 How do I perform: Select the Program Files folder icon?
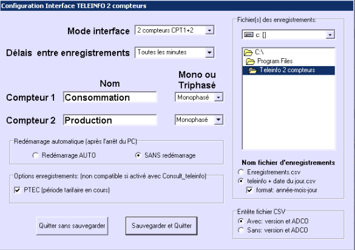tap(251, 61)
